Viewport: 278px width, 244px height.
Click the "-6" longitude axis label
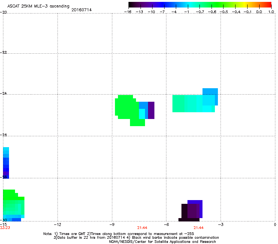point(166,224)
